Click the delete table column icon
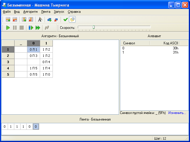The width and height of the screenshot is (190, 142). (x=31, y=19)
